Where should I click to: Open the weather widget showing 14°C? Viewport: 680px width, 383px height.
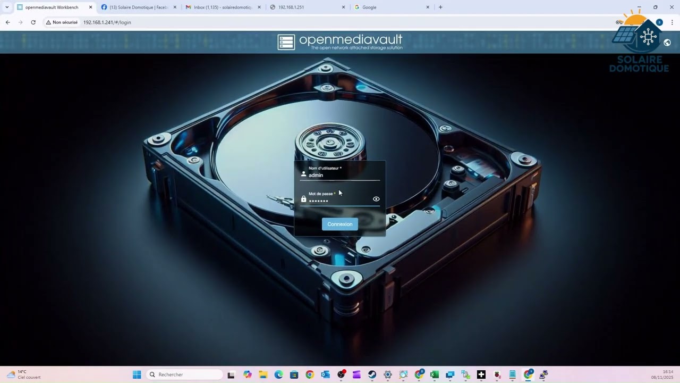coord(23,374)
